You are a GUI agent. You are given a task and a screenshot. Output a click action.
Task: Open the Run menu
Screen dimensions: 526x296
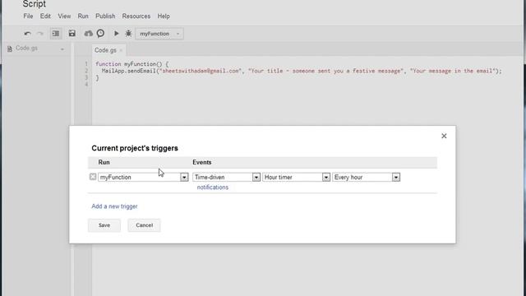83,16
